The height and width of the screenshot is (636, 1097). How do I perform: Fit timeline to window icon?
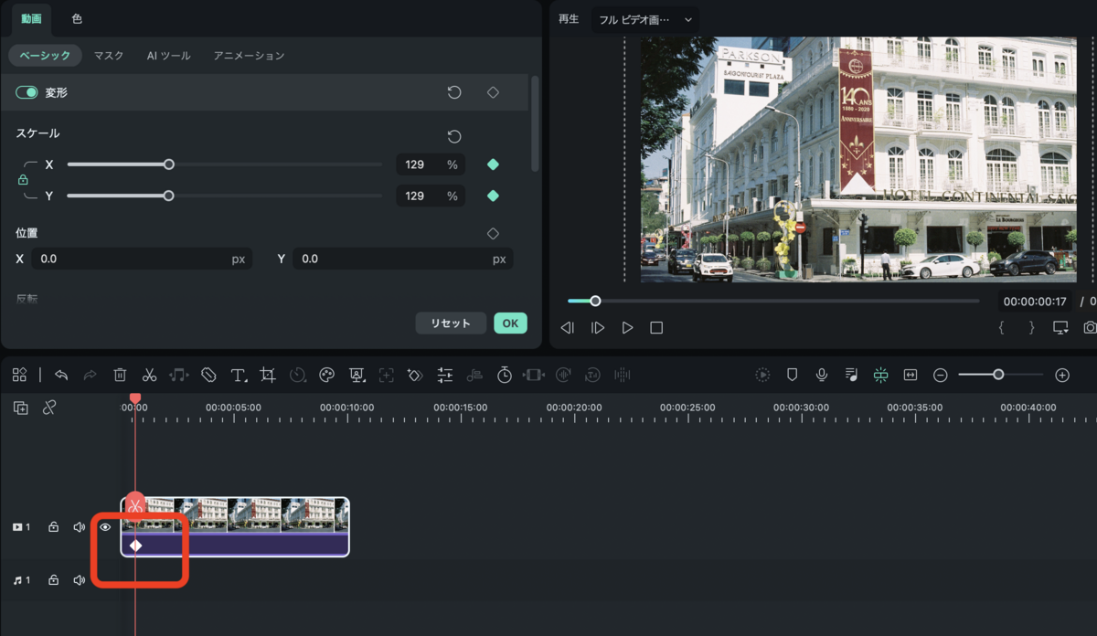911,375
